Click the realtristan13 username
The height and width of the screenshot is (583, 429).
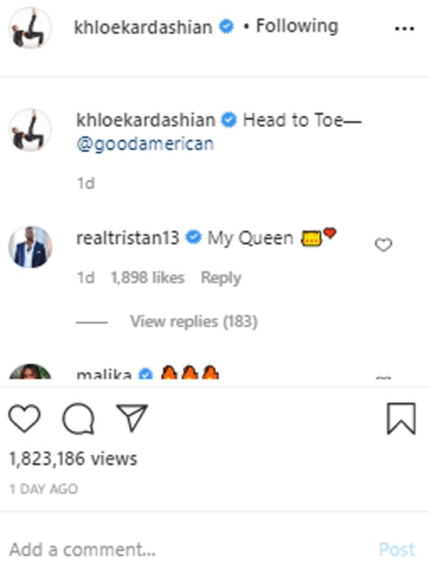[127, 238]
